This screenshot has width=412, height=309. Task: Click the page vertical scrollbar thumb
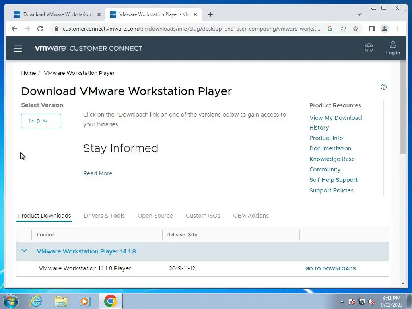403,107
